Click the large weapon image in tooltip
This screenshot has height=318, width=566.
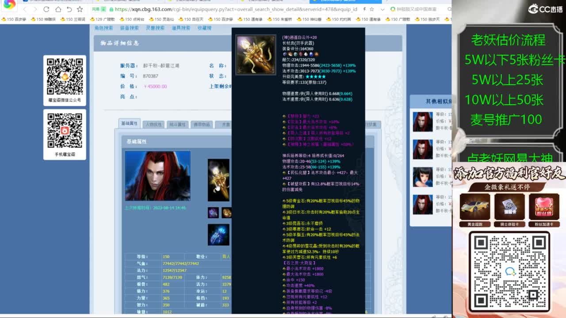[x=256, y=55]
